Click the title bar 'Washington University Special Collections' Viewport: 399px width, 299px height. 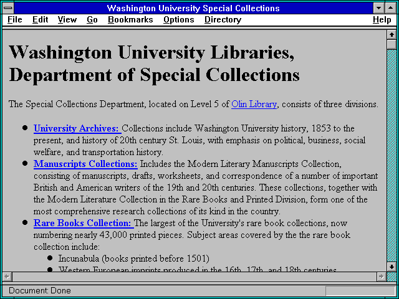(193, 8)
